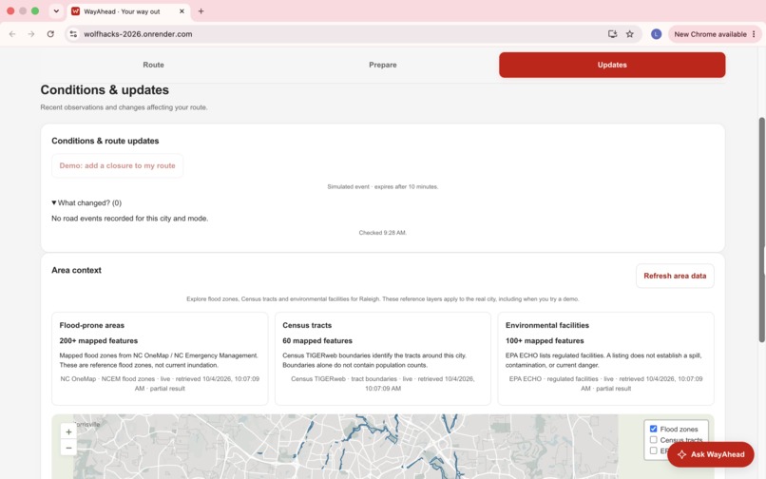The image size is (766, 479).
Task: Click the Environmental facilities card title
Action: (547, 325)
